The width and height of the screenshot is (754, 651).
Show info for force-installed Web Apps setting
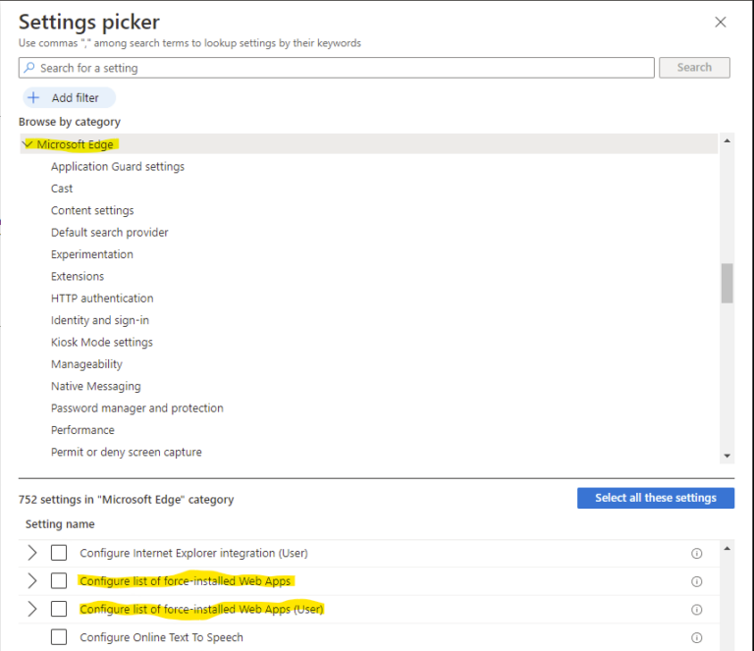[x=696, y=581]
